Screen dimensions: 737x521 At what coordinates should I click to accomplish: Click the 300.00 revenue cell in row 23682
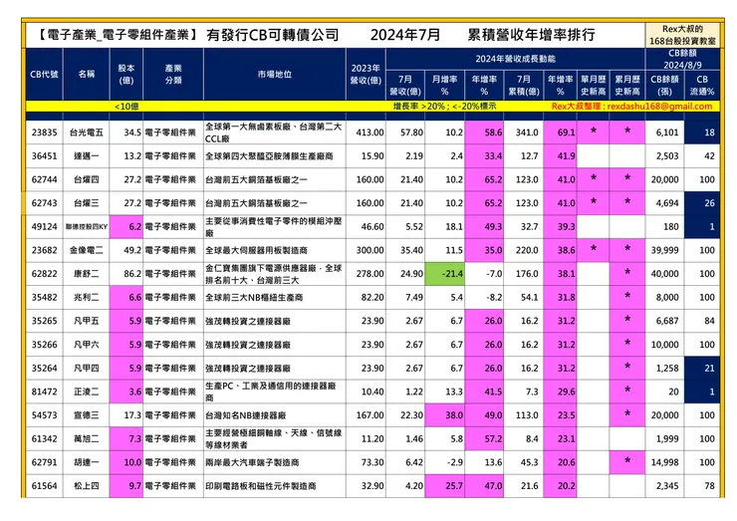click(366, 250)
